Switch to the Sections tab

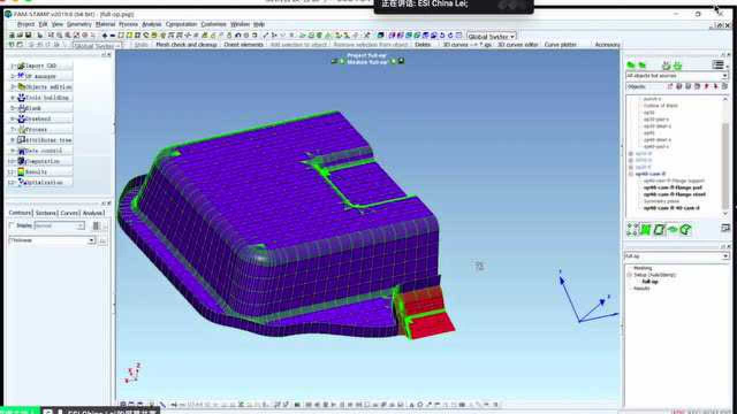[46, 213]
